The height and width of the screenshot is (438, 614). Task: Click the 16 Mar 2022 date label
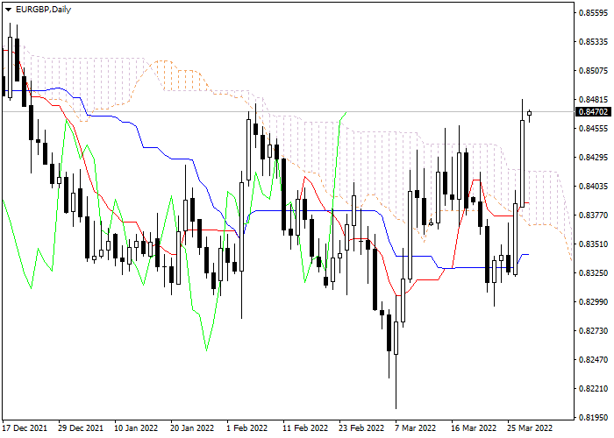pyautogui.click(x=474, y=427)
